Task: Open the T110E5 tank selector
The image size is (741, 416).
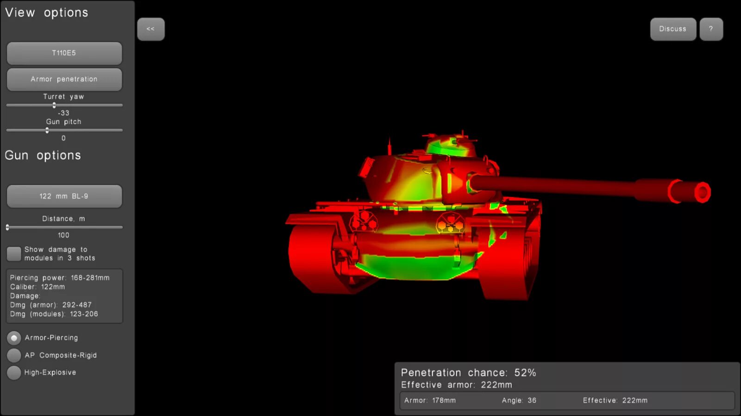Action: tap(64, 53)
